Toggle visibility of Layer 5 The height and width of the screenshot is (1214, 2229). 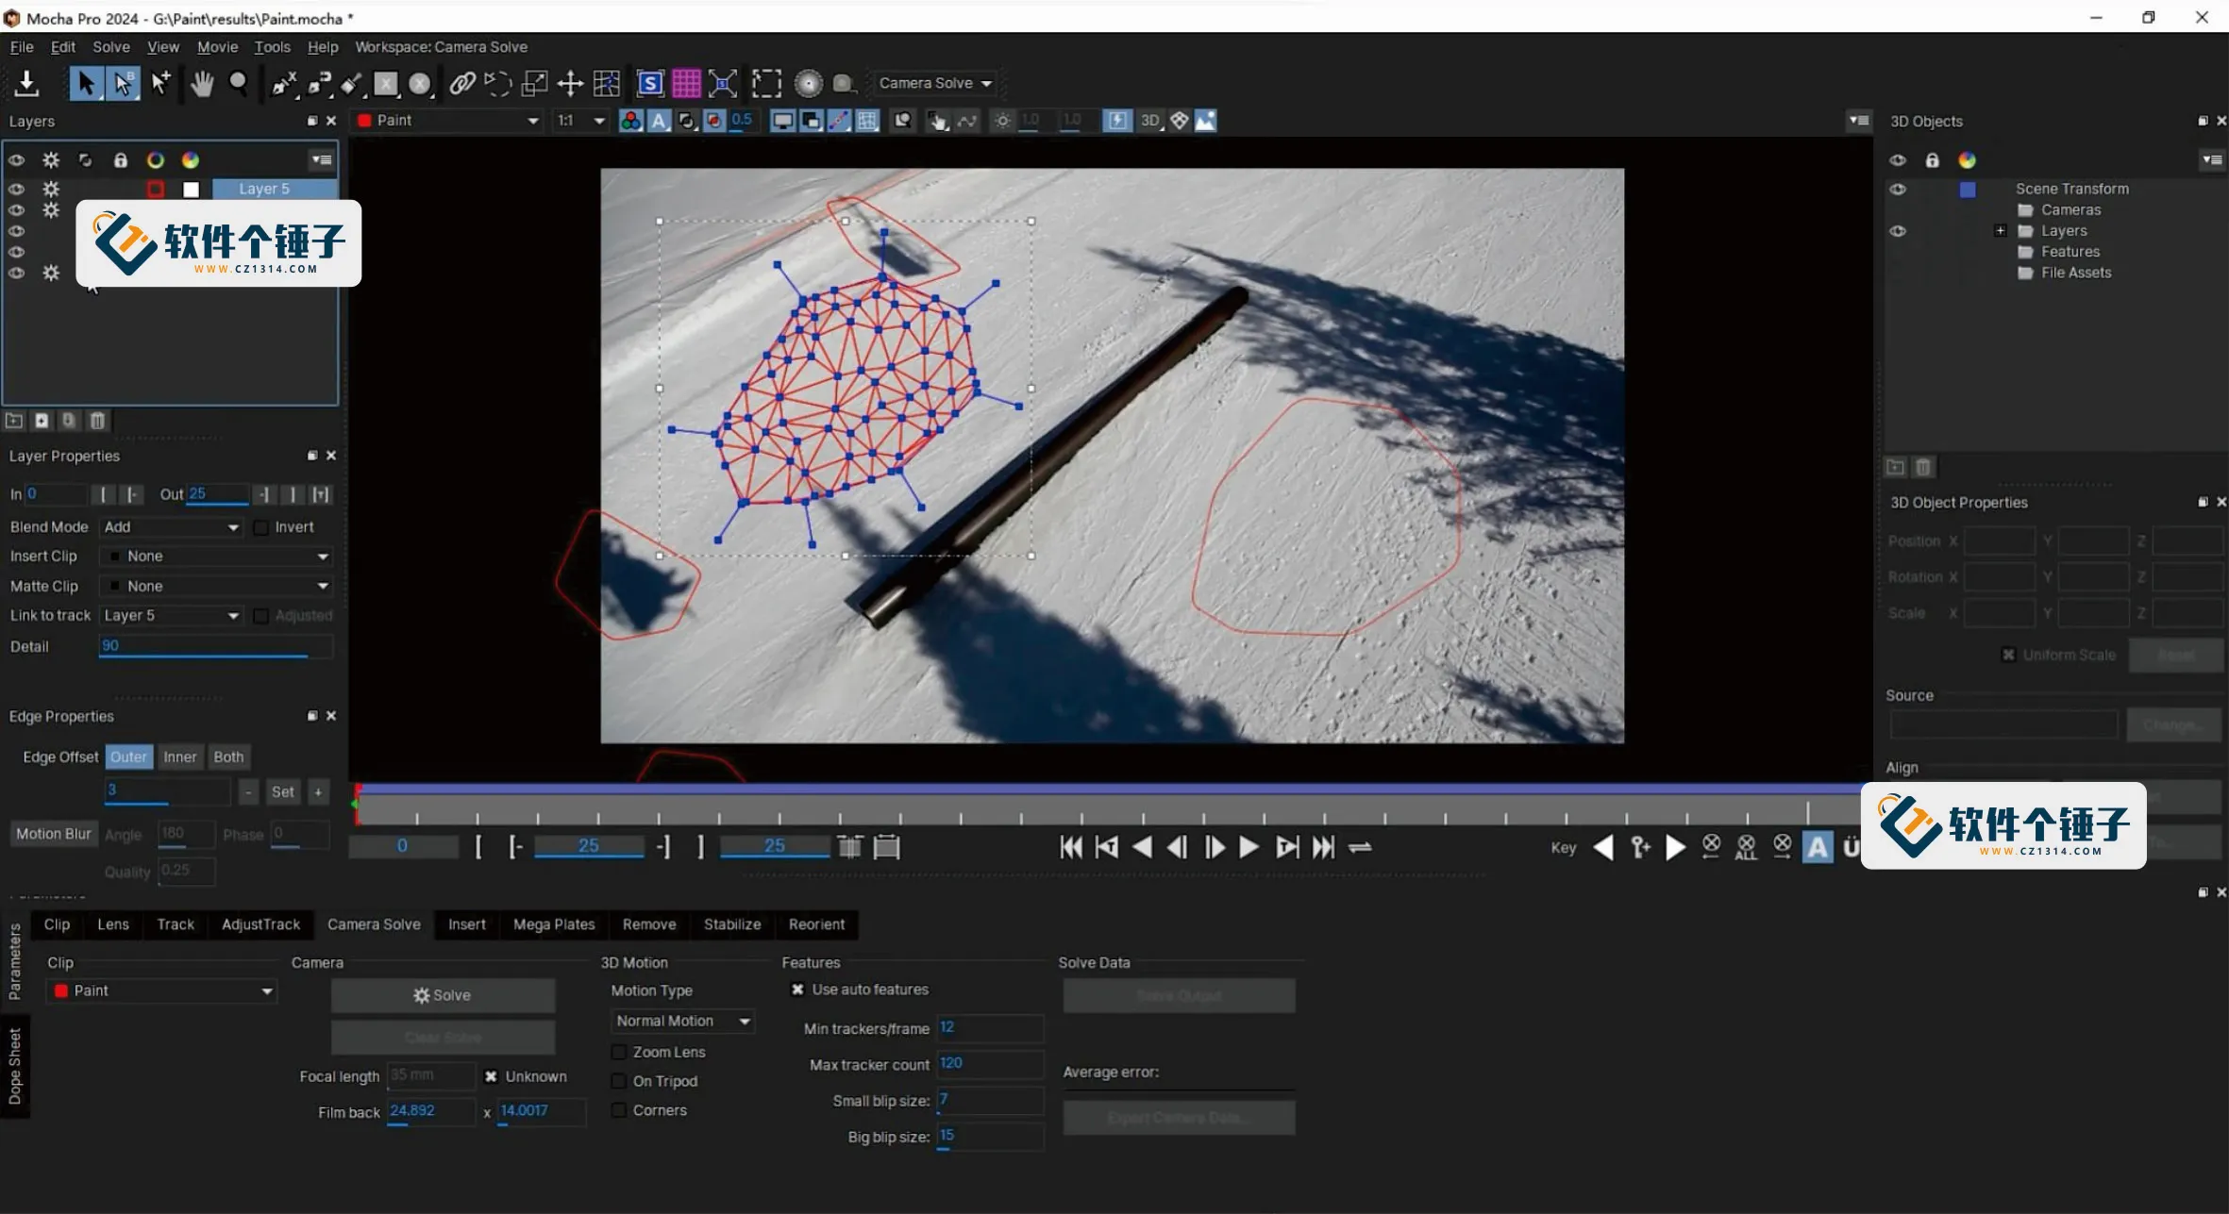pyautogui.click(x=16, y=189)
